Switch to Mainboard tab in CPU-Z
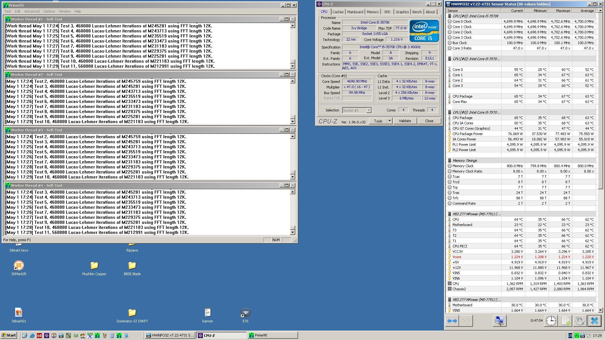The width and height of the screenshot is (605, 340). [x=355, y=12]
